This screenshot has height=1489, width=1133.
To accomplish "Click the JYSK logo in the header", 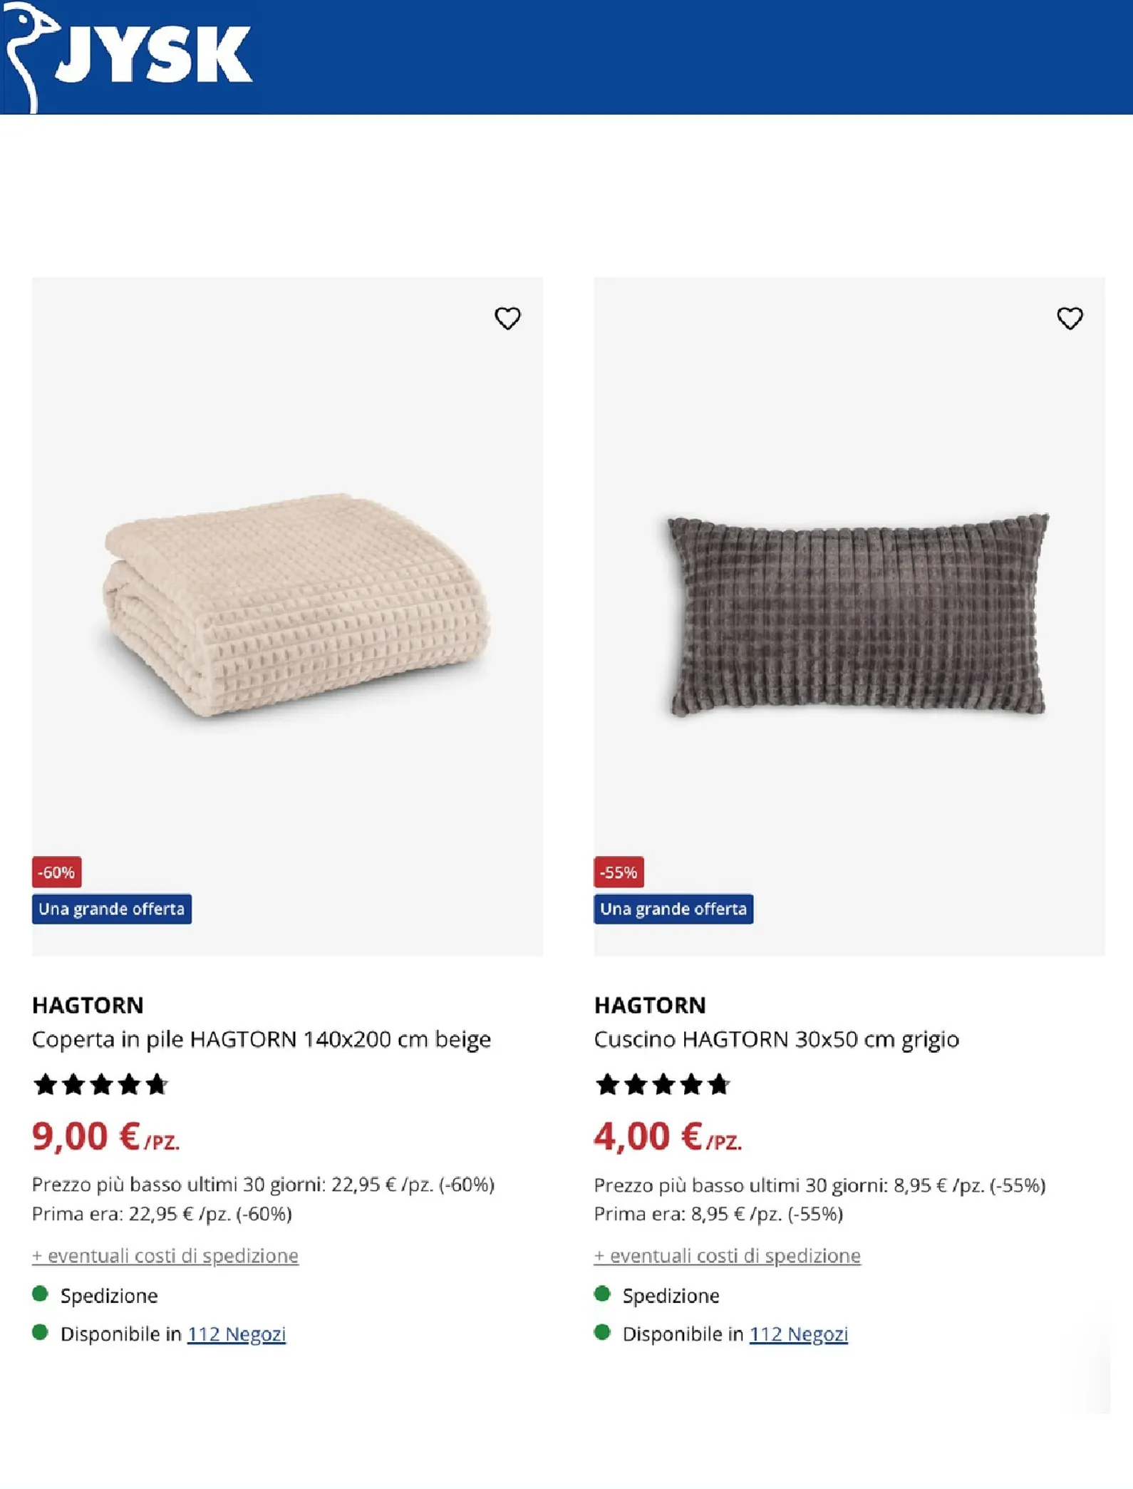I will (x=128, y=57).
